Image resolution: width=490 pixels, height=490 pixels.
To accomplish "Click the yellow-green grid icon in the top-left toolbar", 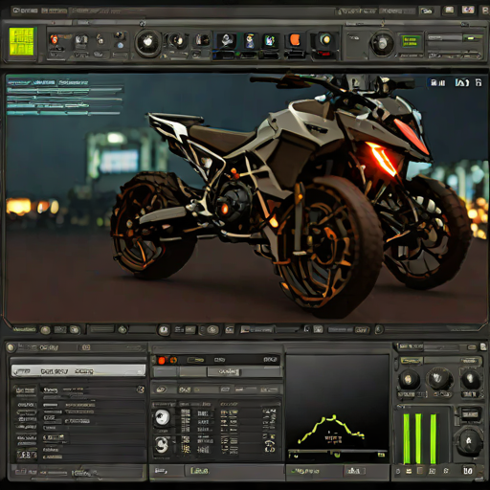I will (22, 41).
